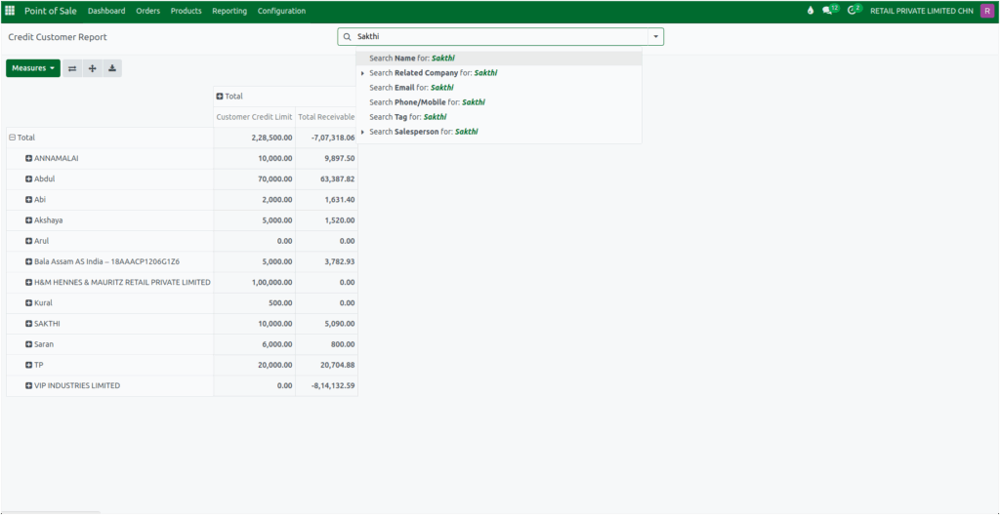Viewport: 1000px width, 515px height.
Task: Open the messages icon with badge 12
Action: [x=830, y=10]
